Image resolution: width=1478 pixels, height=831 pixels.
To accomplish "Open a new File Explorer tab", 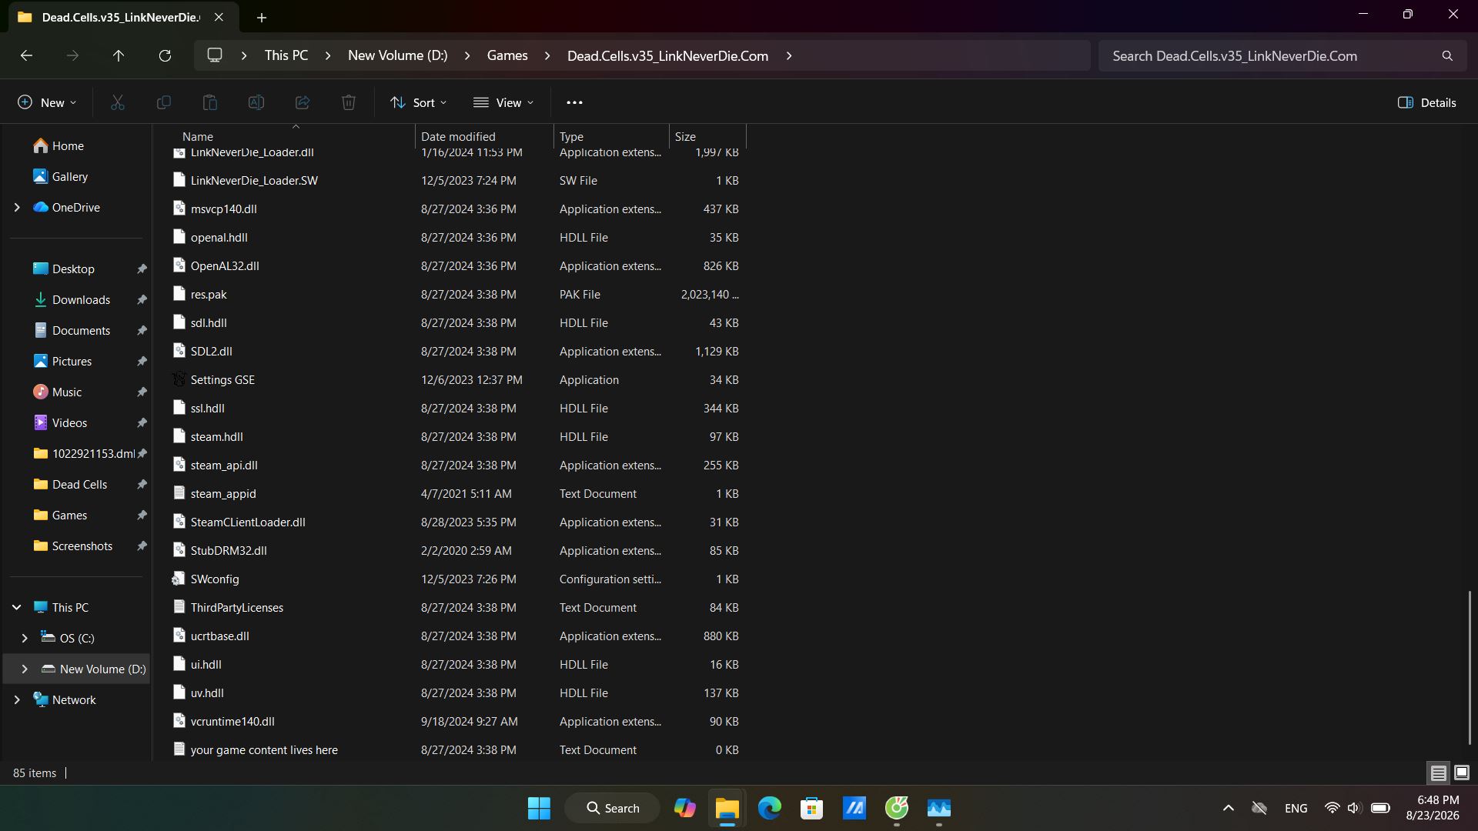I will [262, 17].
